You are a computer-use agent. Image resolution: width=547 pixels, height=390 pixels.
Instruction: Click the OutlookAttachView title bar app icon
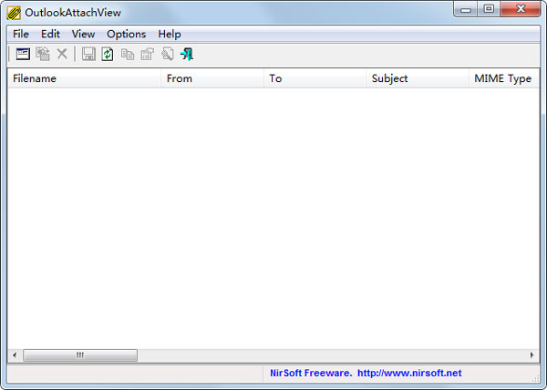tap(14, 13)
